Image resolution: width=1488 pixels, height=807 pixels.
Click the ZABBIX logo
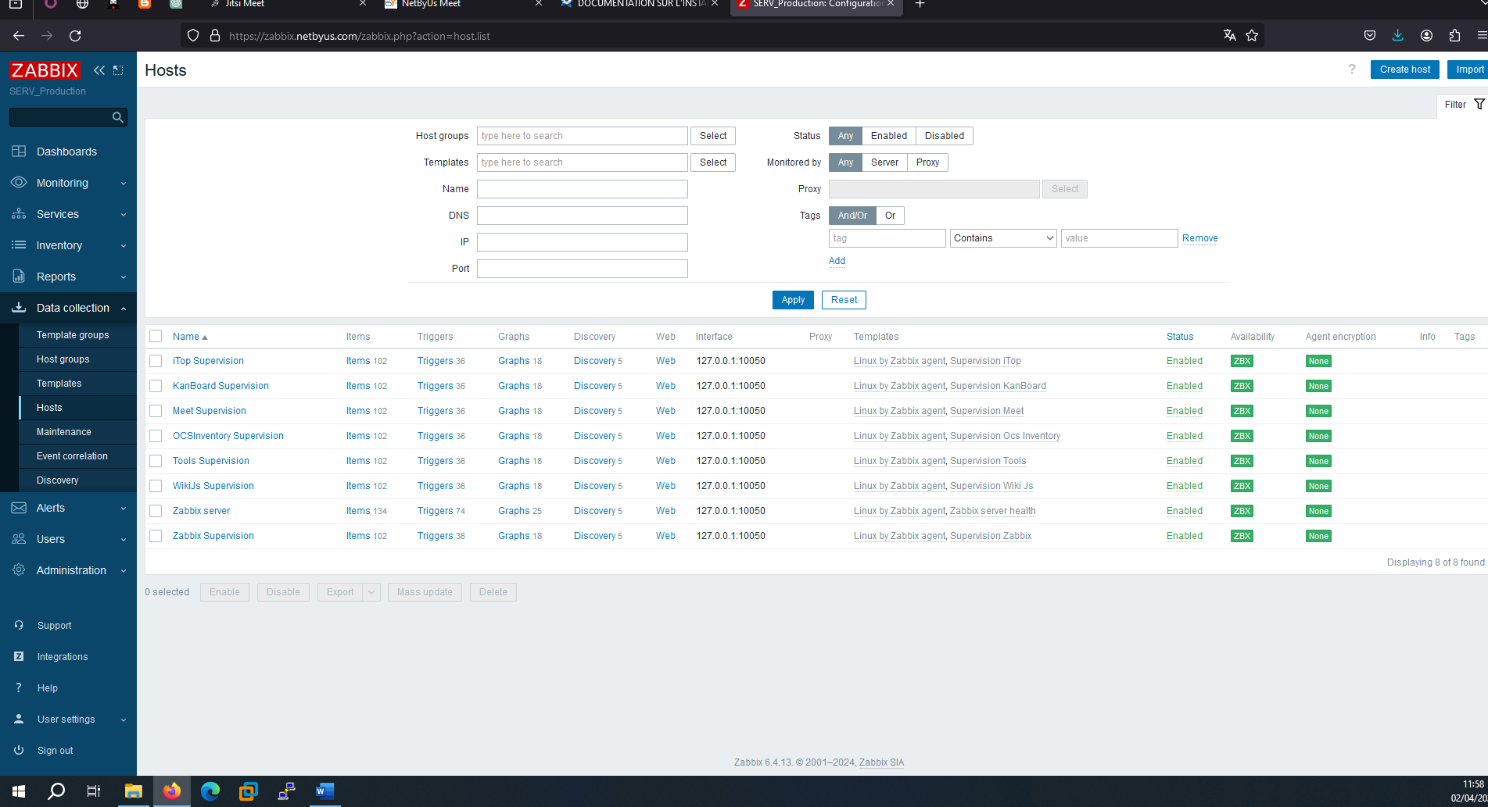tap(45, 70)
